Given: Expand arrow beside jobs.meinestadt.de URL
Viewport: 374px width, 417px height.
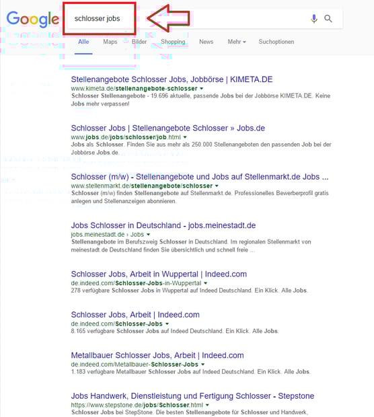Looking at the screenshot, I should point(148,234).
